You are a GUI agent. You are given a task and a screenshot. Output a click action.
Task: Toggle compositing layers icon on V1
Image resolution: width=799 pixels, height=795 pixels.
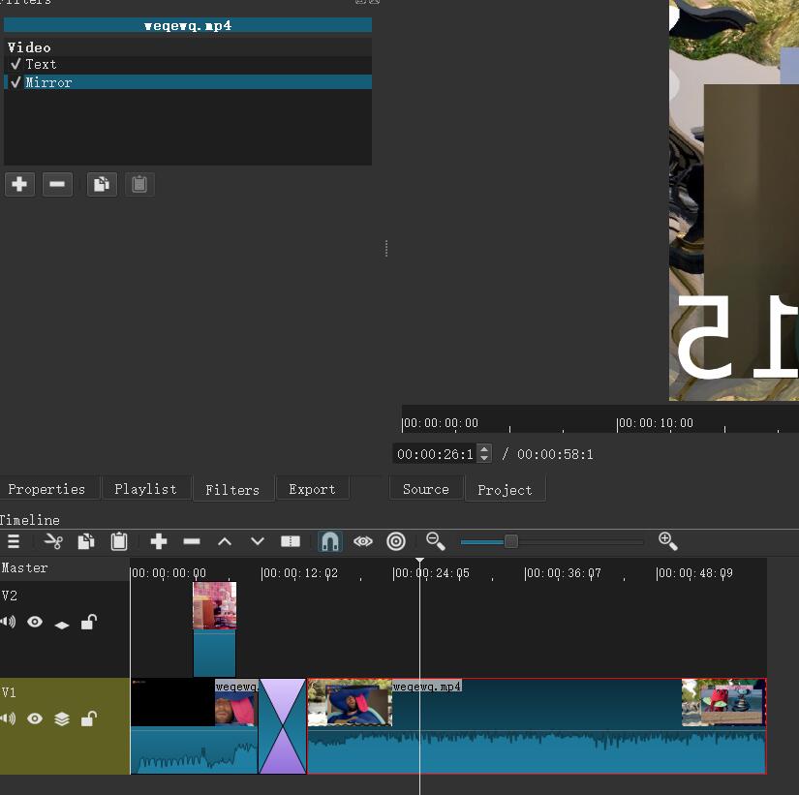click(x=62, y=719)
